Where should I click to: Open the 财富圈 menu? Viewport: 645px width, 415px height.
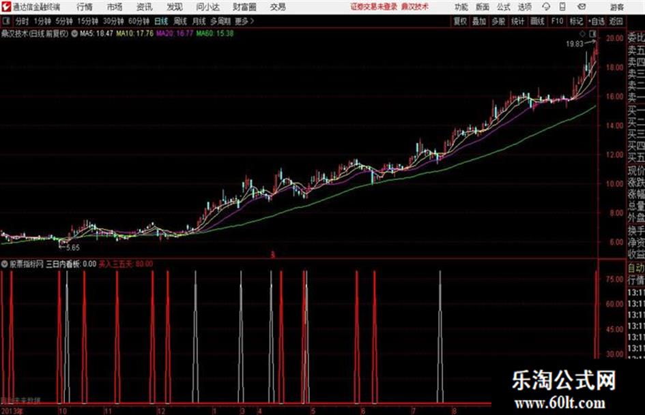[x=244, y=7]
